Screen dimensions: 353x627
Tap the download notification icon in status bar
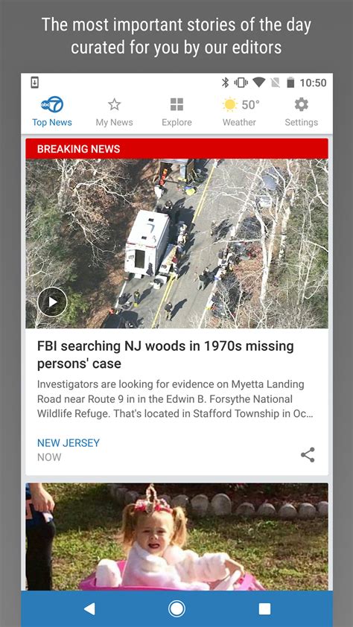tap(35, 83)
